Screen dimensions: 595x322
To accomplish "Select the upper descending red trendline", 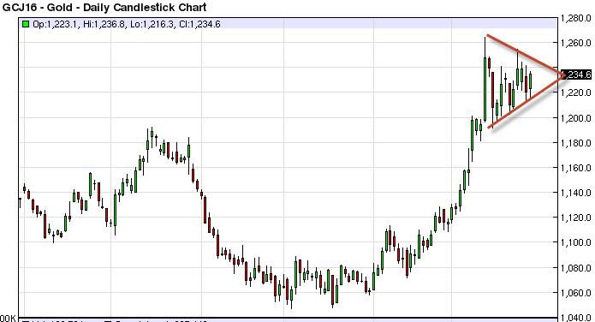I will (x=525, y=55).
